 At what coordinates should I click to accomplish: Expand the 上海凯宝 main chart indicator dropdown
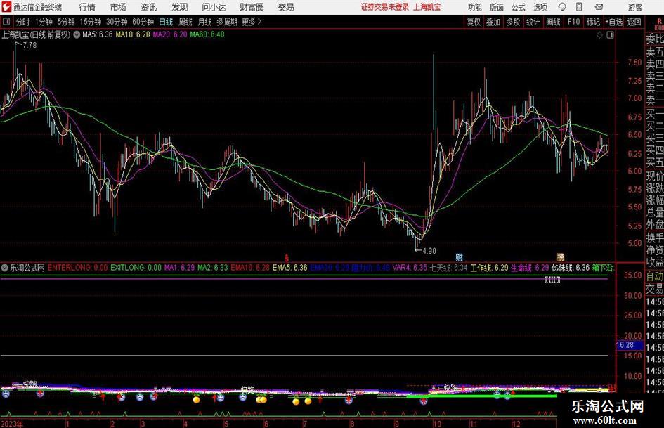(x=77, y=34)
